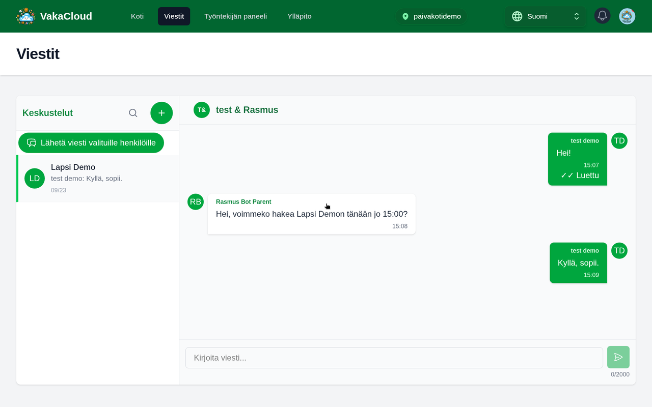The height and width of the screenshot is (407, 652).
Task: Start a new conversation with plus button
Action: (x=161, y=113)
